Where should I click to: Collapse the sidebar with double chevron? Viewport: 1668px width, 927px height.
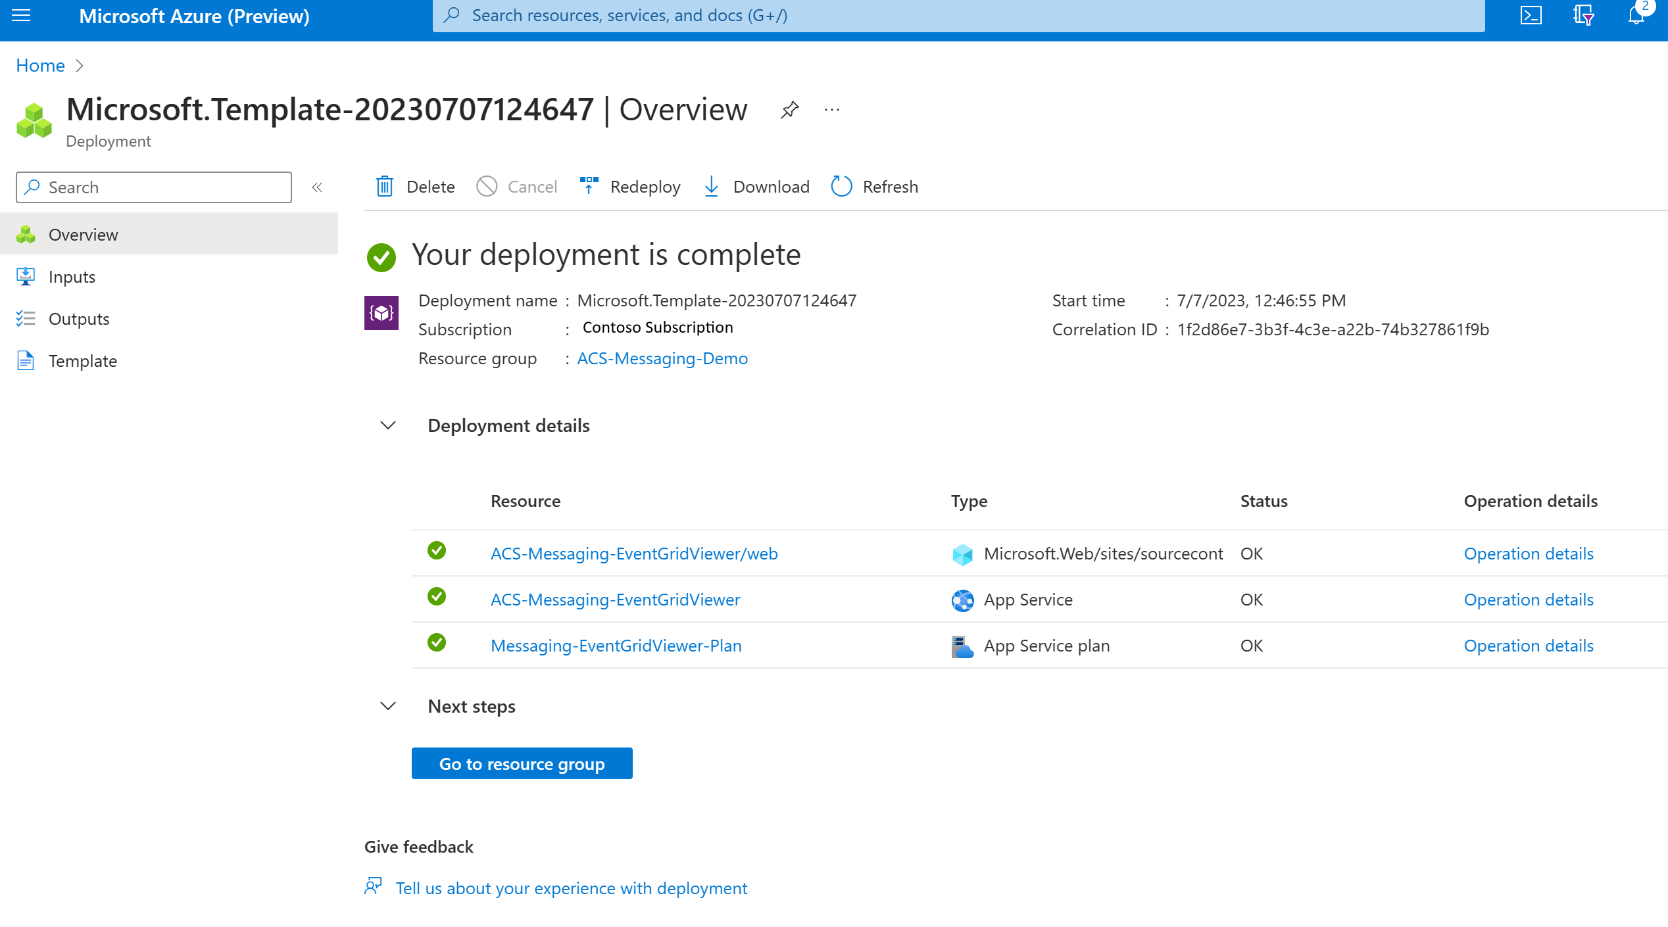pos(317,187)
